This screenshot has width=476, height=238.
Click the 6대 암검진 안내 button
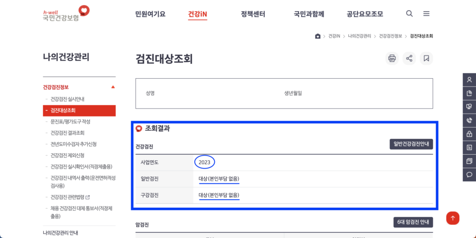coord(413,222)
